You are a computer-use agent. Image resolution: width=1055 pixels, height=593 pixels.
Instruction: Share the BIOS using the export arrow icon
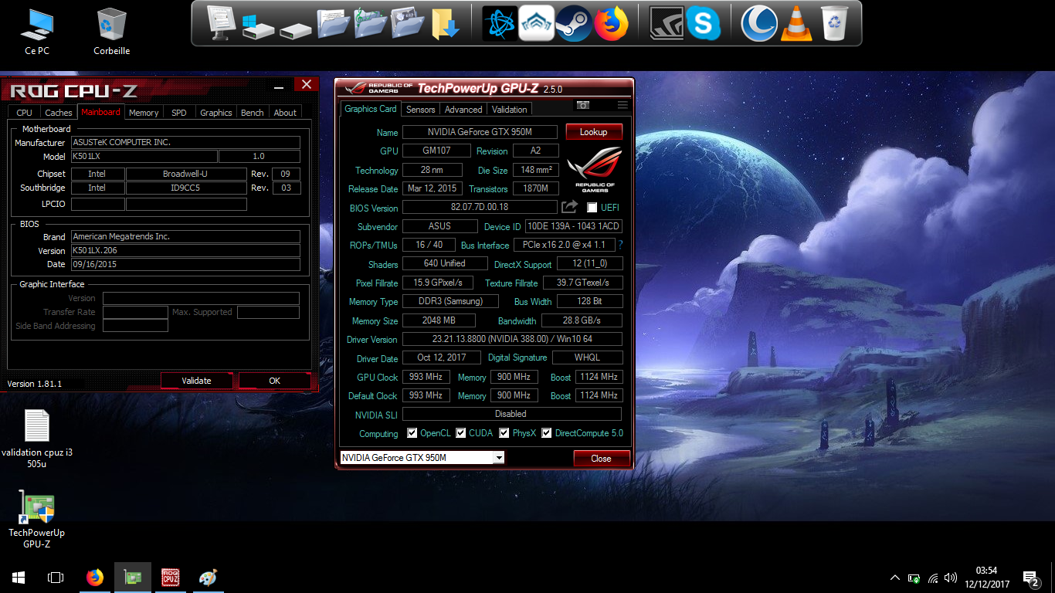[569, 207]
